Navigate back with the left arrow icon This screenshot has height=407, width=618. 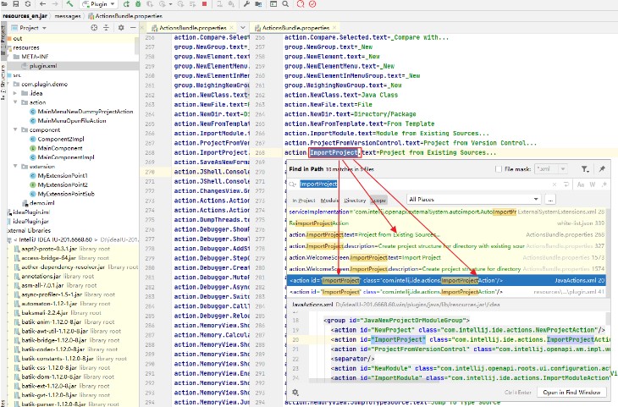[42, 4]
